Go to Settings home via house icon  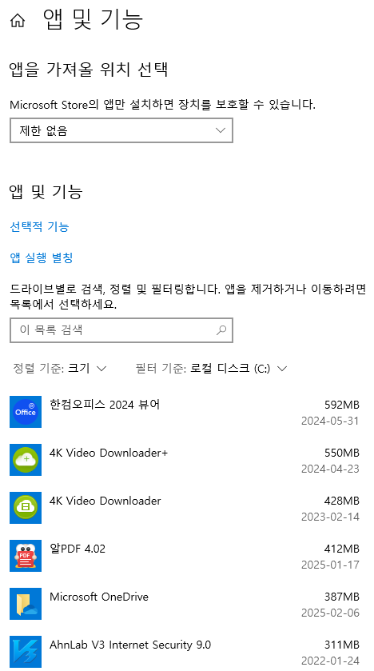coord(17,21)
